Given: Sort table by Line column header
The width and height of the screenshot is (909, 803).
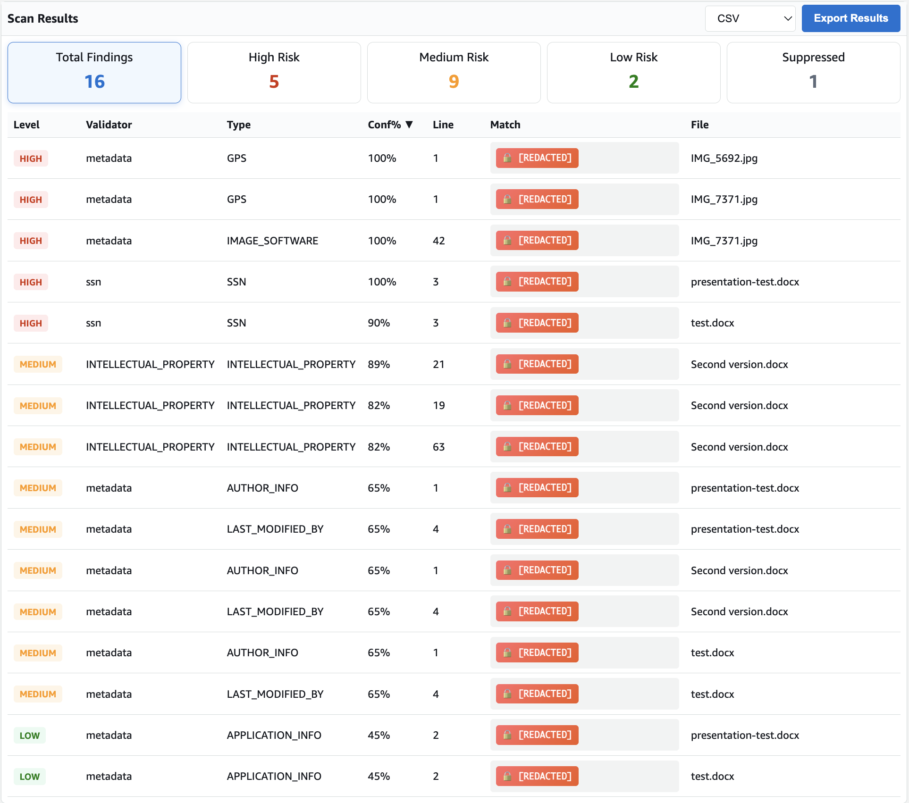Looking at the screenshot, I should pyautogui.click(x=443, y=125).
